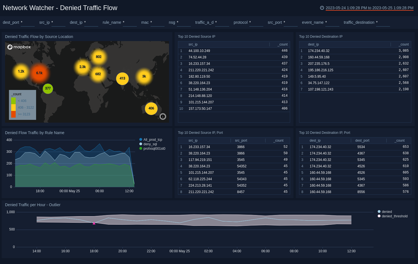Click the dest_ip filter input
This screenshot has width=418, height=264.
[x=91, y=23]
